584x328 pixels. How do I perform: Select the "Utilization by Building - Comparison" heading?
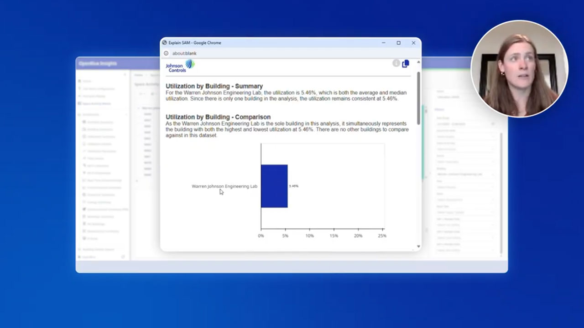click(218, 117)
